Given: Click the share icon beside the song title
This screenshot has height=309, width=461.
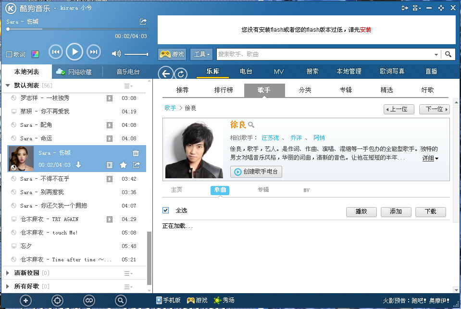Looking at the screenshot, I should pyautogui.click(x=143, y=22).
